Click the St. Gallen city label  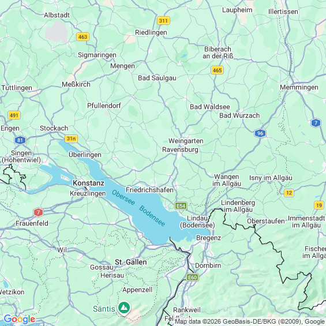coord(131,262)
